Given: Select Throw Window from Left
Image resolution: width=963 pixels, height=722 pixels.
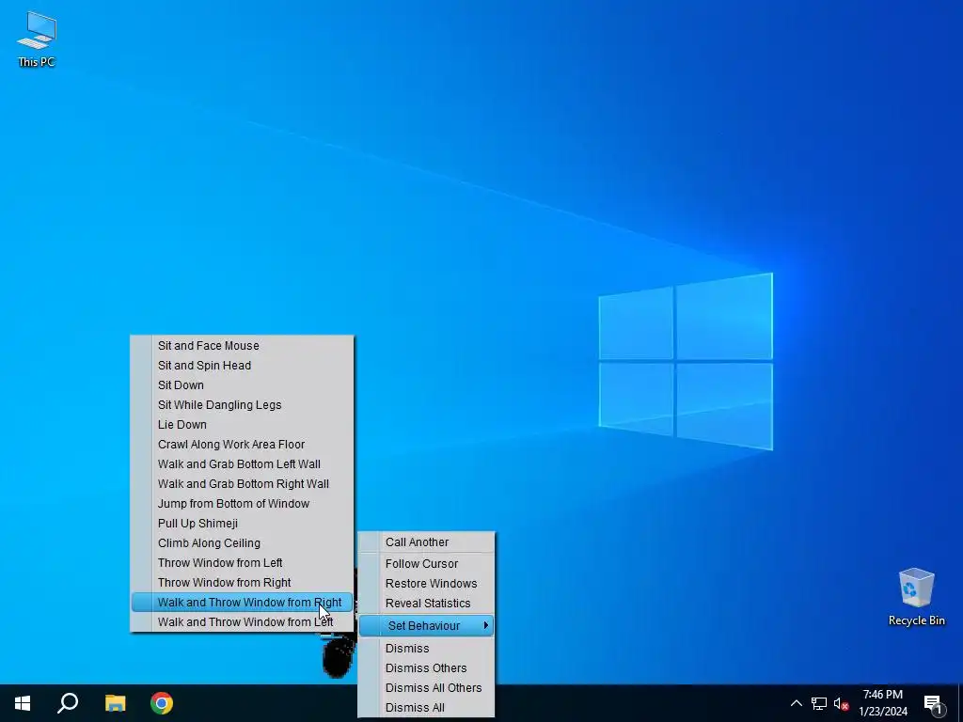Looking at the screenshot, I should tap(242, 562).
